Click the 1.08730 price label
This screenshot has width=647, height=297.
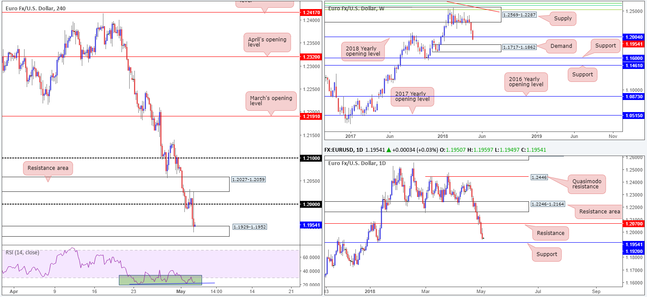634,97
